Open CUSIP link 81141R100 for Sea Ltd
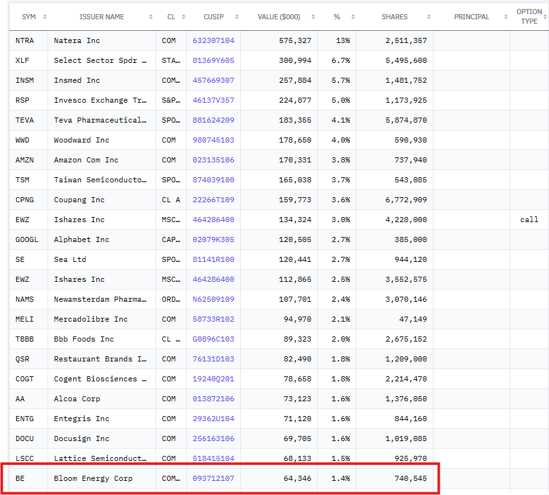The image size is (549, 495). (x=213, y=260)
